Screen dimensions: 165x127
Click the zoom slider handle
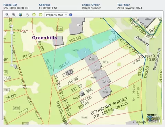(12, 33)
